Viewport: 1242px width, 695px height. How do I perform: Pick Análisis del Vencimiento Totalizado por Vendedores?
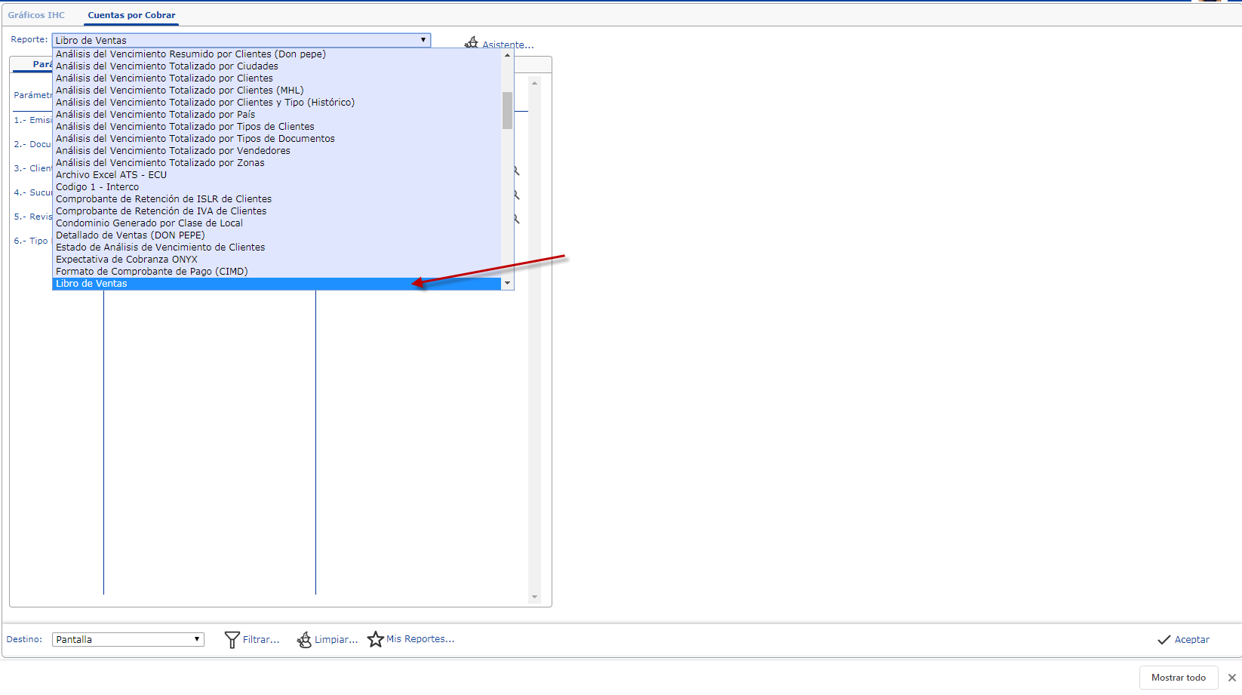(x=276, y=151)
